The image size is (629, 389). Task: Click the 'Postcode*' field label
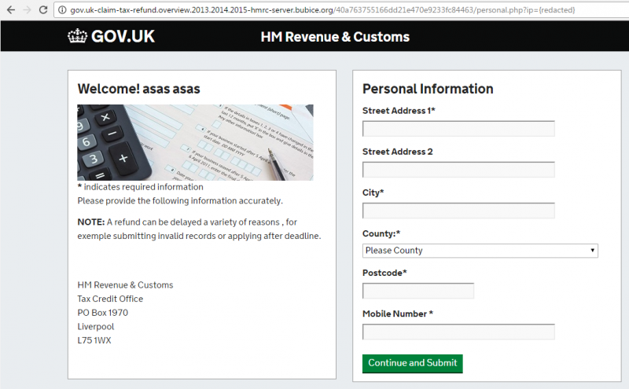click(384, 273)
